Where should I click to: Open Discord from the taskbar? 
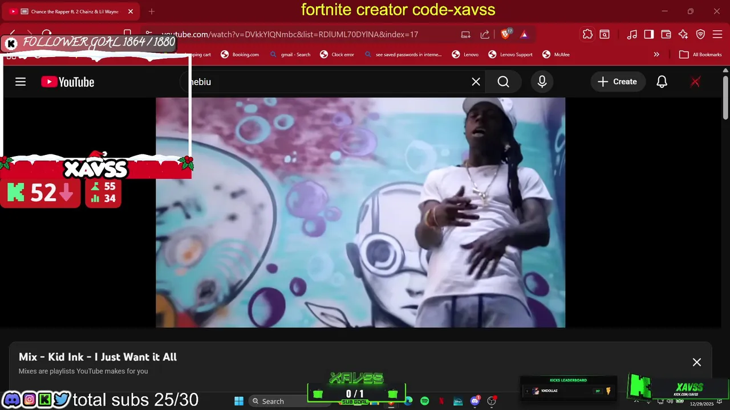point(475,401)
